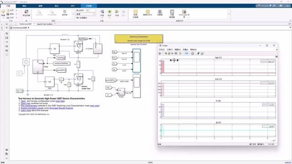Switch to the Specify Test Condition tab
The image size is (292, 164).
point(45,24)
